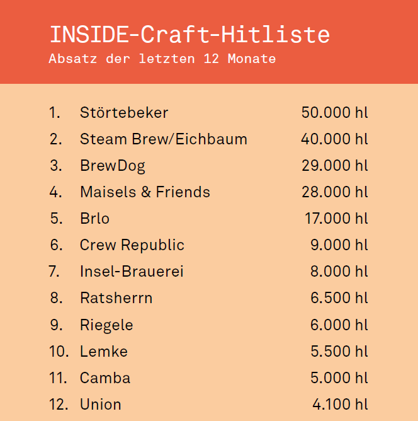Click the Störtebeker brewery name
Viewport: 418px width, 421px height.
[x=124, y=113]
